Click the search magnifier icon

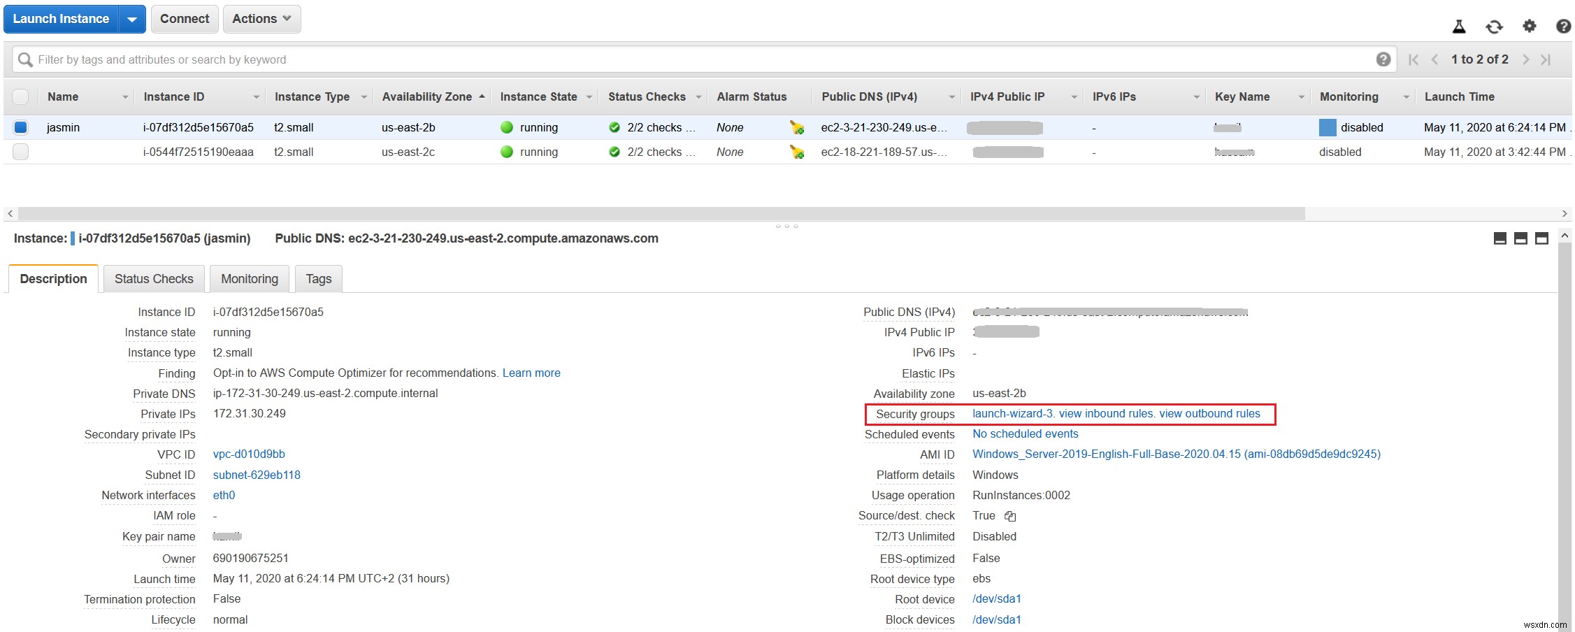click(25, 59)
